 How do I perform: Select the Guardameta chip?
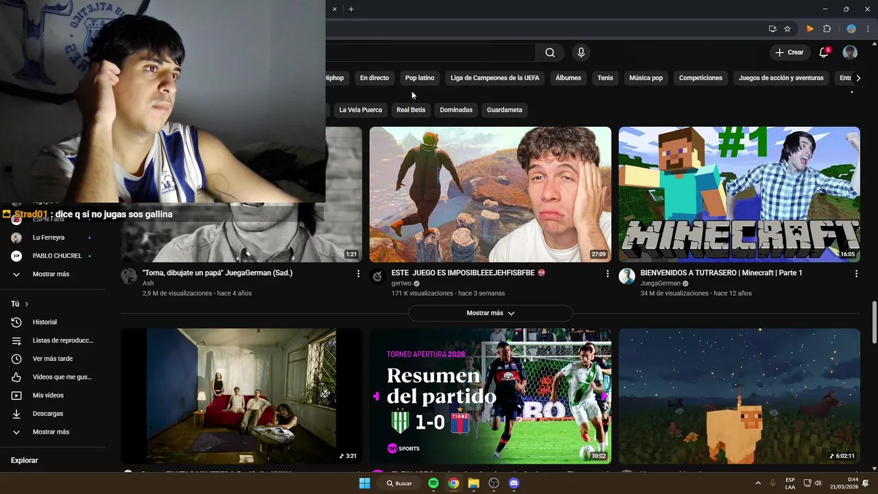504,110
